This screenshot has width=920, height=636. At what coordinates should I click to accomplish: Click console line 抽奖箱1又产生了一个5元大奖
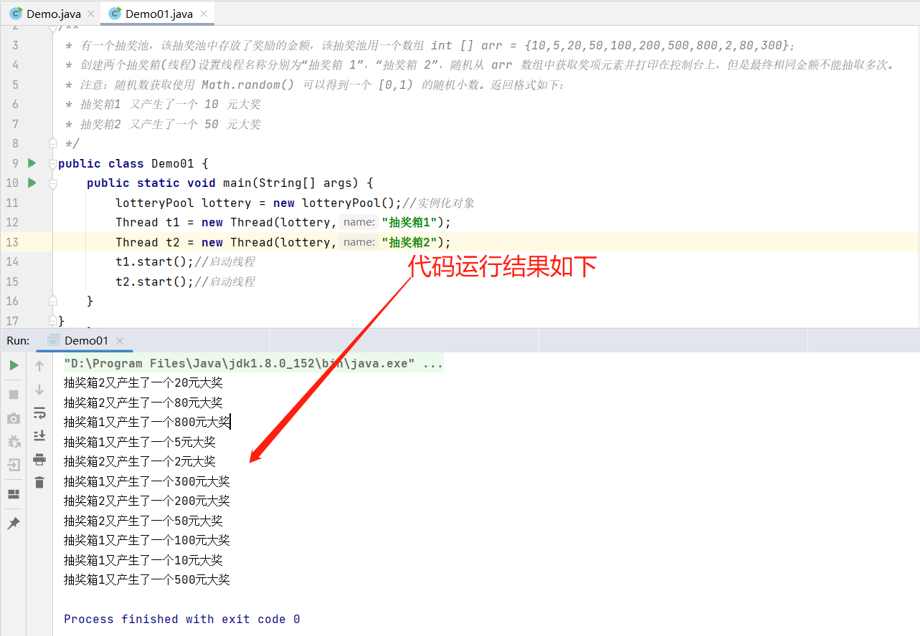(140, 442)
